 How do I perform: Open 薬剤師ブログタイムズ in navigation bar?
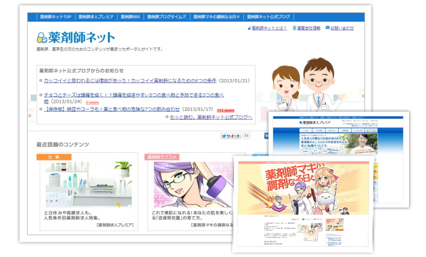[166, 17]
